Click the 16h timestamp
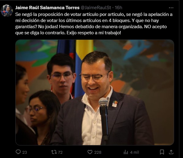 coord(118,8)
